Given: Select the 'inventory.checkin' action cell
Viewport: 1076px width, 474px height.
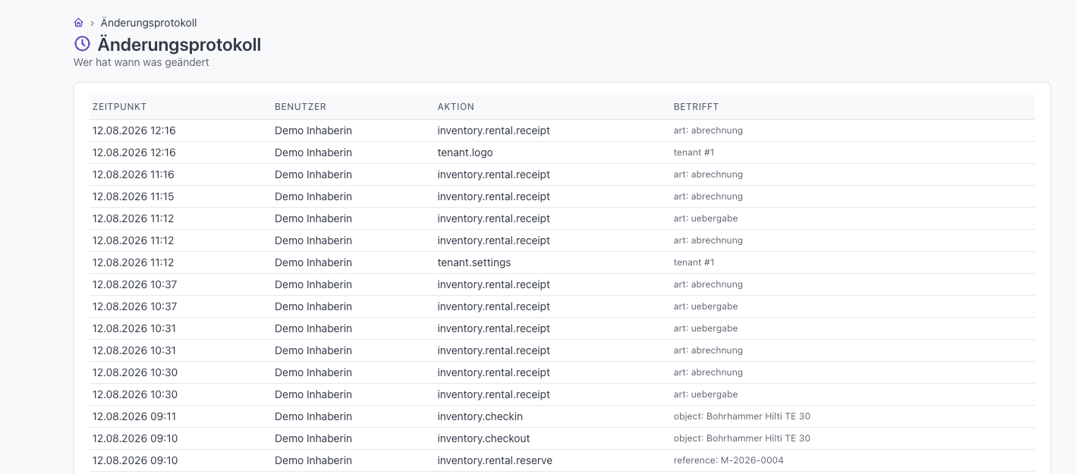Looking at the screenshot, I should (x=480, y=416).
